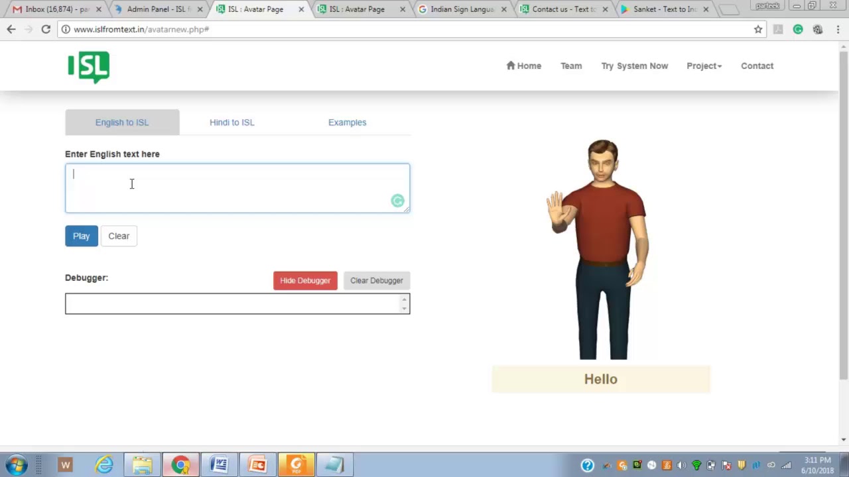This screenshot has height=477, width=849.
Task: Switch to the Admin Panel - ISL tab
Action: coord(157,9)
